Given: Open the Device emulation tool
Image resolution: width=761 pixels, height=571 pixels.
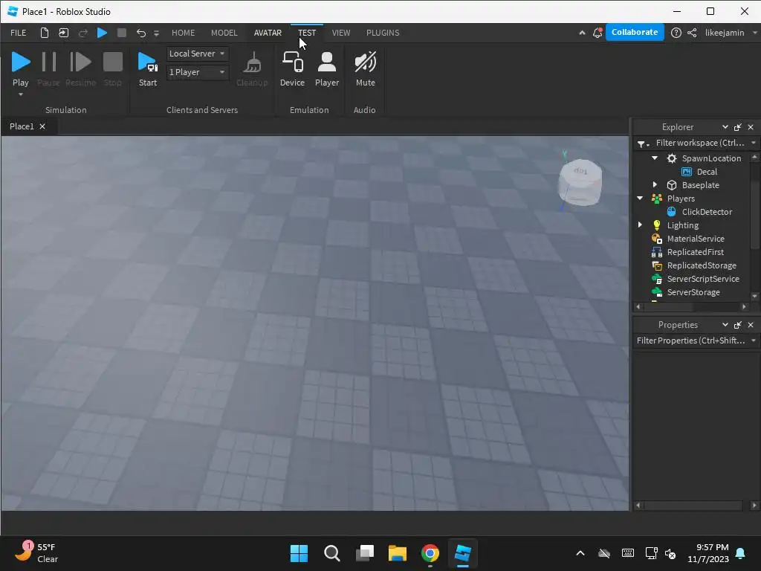Looking at the screenshot, I should tap(292, 69).
